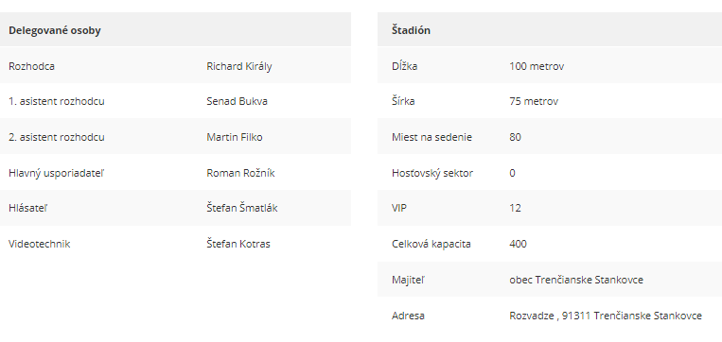Click the 2. asistent rozhodcu label
This screenshot has width=722, height=342.
point(56,137)
